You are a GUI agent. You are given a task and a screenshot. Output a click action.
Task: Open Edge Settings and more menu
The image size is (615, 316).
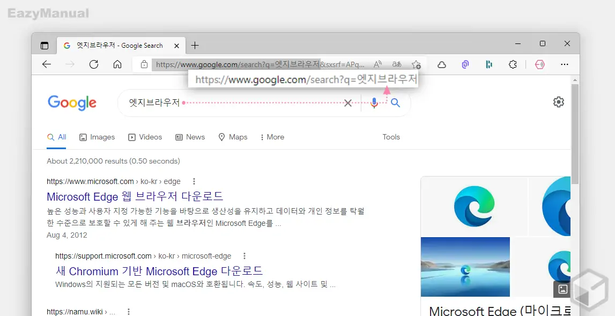(x=565, y=64)
